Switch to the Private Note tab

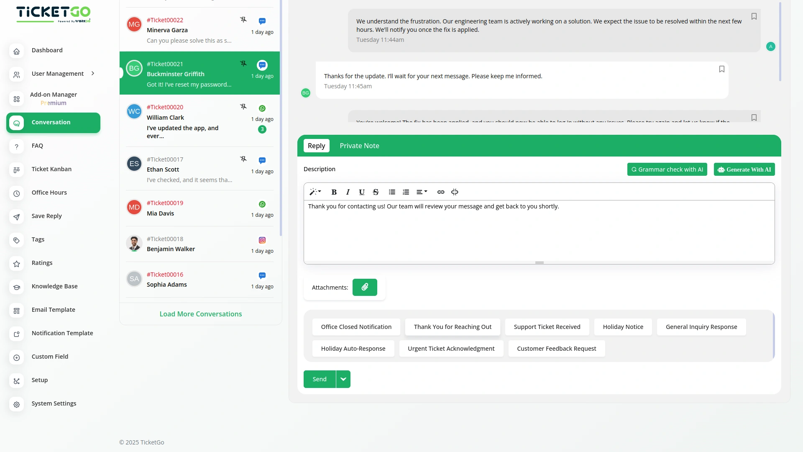pos(359,146)
